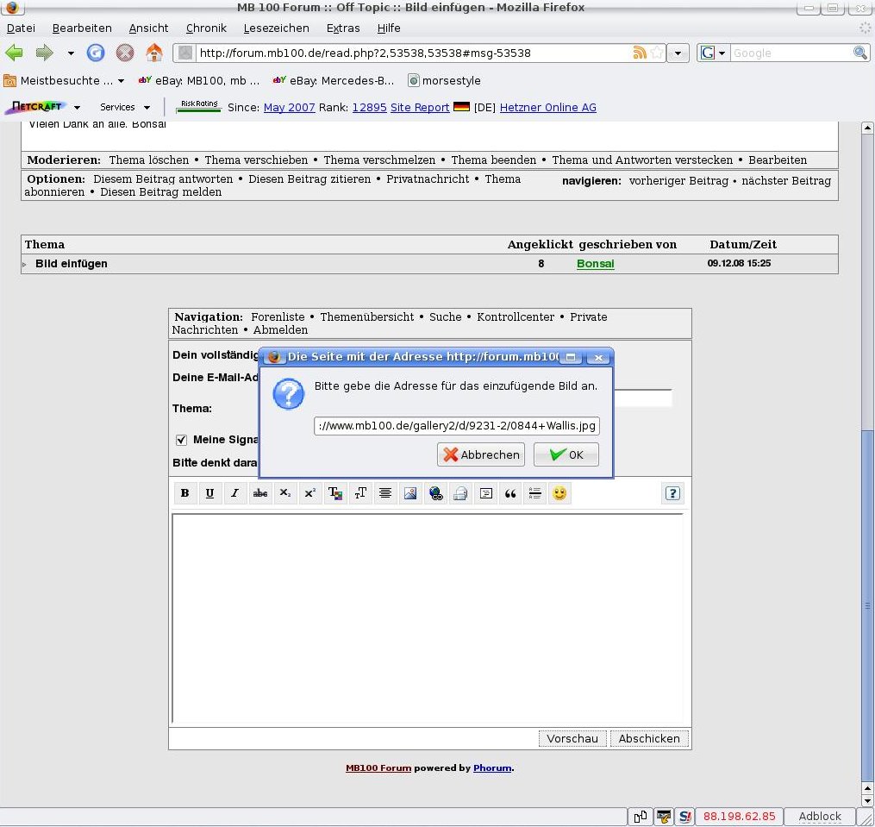Viewport: 875px width, 827px height.
Task: Open the Bonsai author link
Action: tap(595, 264)
